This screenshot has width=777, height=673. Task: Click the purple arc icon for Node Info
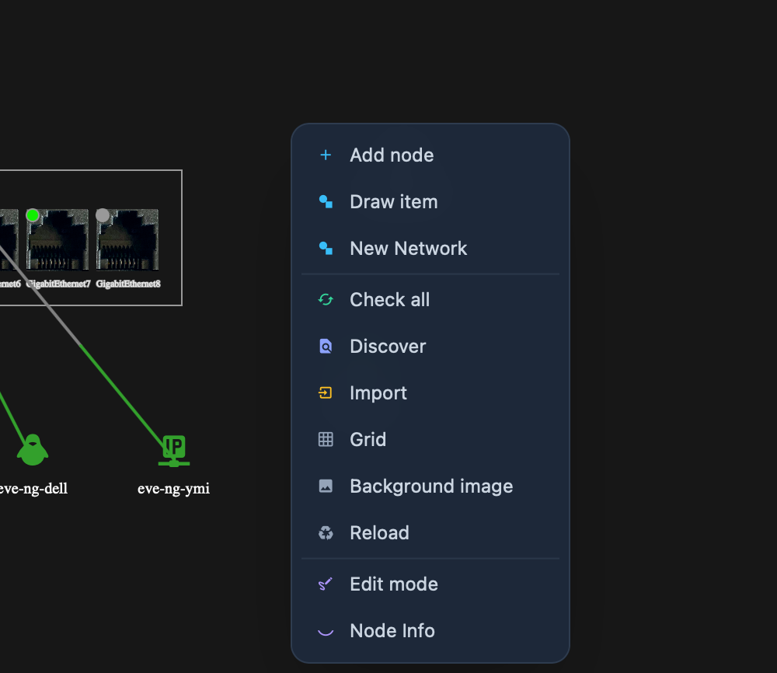pyautogui.click(x=326, y=631)
